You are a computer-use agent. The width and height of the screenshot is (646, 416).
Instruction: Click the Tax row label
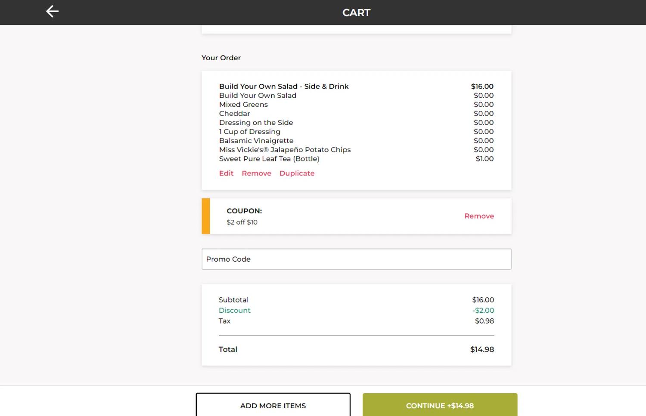(x=224, y=321)
